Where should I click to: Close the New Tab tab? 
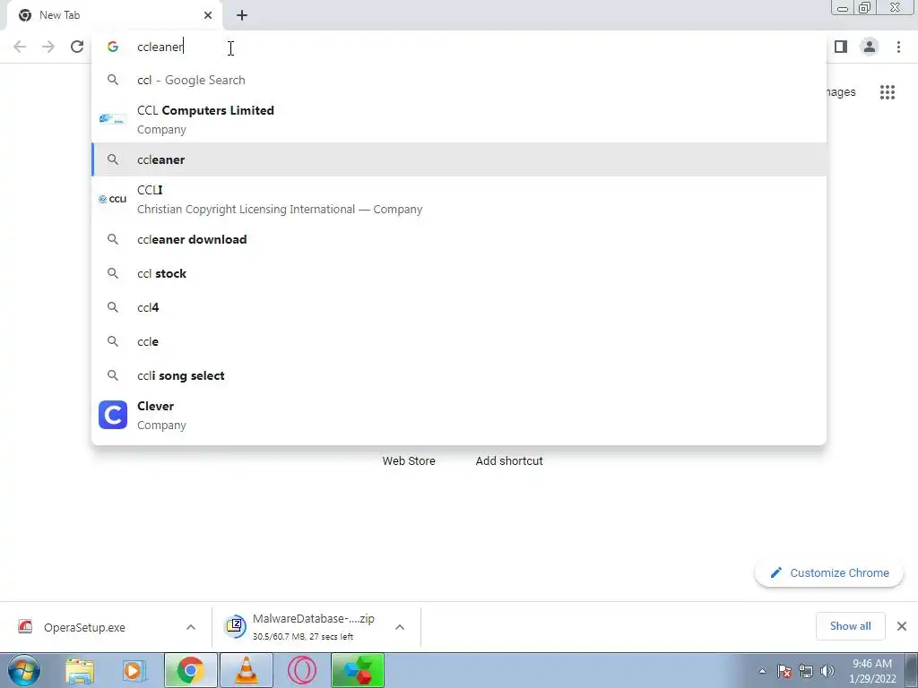208,15
